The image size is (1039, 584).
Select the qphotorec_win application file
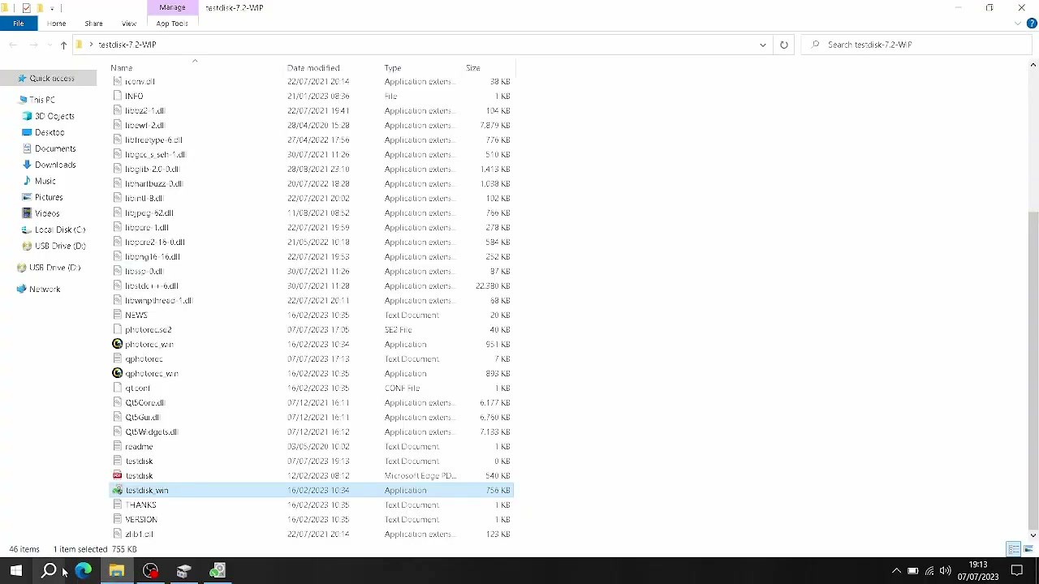click(x=312, y=374)
